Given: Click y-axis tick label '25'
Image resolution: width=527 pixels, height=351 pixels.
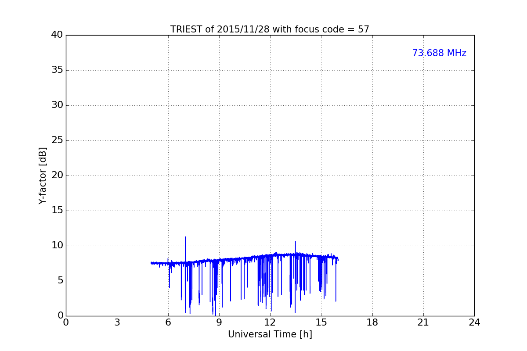Looking at the screenshot, I should tap(57, 140).
